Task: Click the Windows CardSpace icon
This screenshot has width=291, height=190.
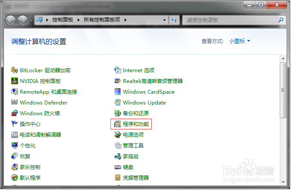Action: pos(118,92)
